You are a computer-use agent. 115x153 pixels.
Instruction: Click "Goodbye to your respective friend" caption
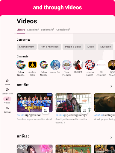[34, 119]
